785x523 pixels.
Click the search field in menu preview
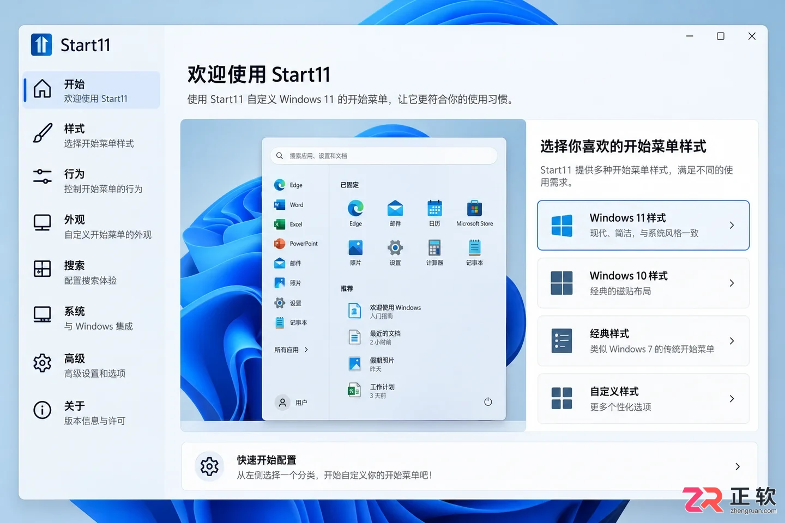point(384,156)
